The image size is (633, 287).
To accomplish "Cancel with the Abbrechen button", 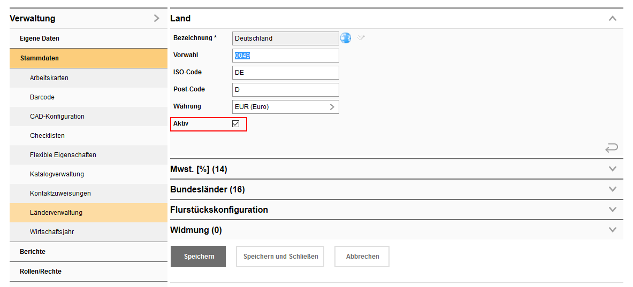I will point(362,257).
